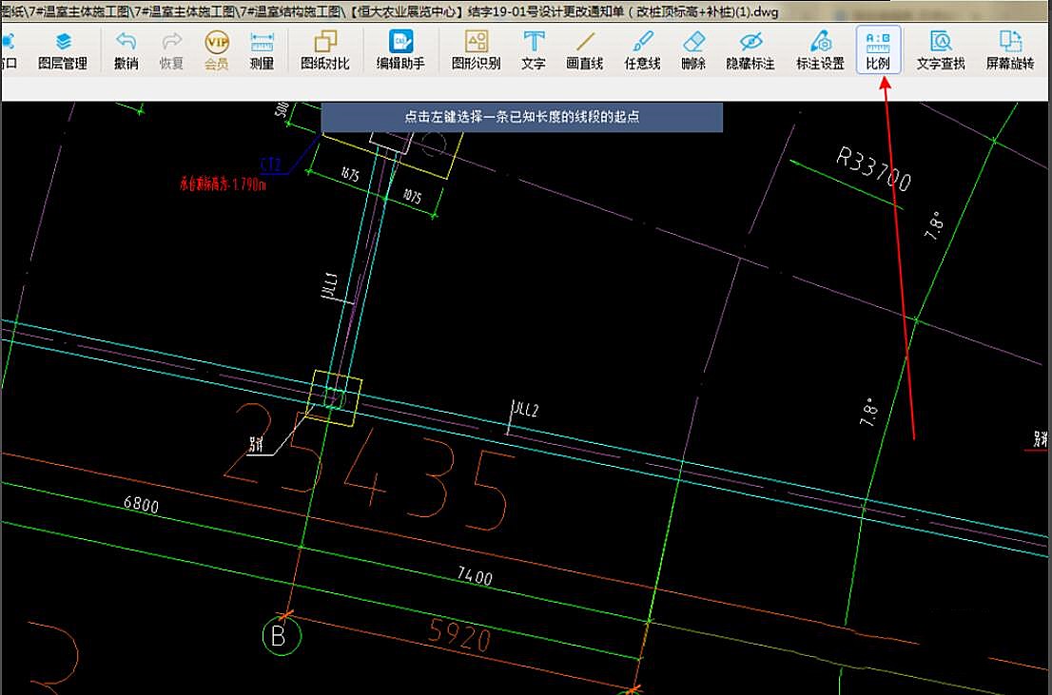This screenshot has height=695, width=1052.
Task: Open the 图纸对比 drawing compare tool
Action: [325, 50]
